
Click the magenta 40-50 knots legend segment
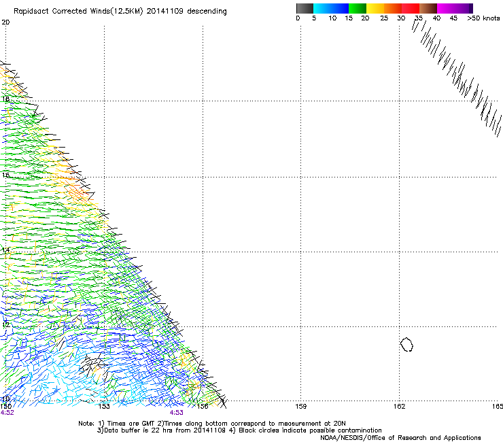pyautogui.click(x=455, y=8)
